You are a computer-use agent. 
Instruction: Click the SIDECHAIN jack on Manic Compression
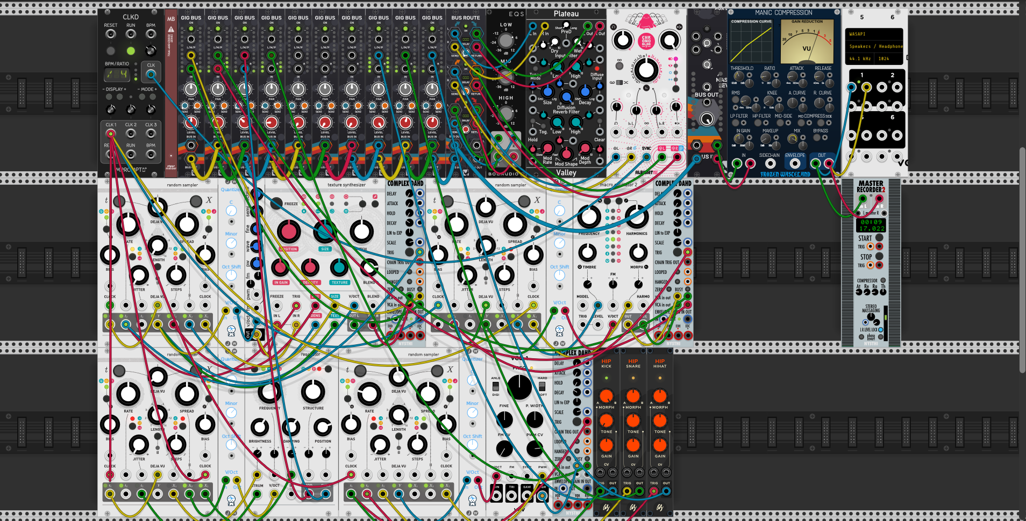pos(770,163)
